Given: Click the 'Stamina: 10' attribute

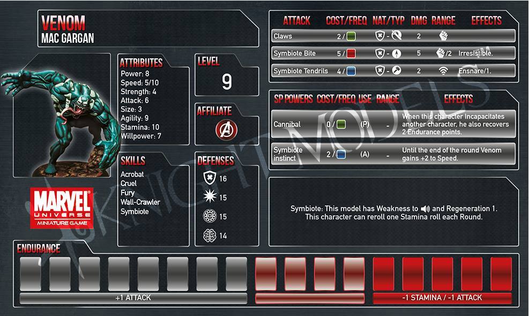Looking at the screenshot, I should pyautogui.click(x=140, y=127).
